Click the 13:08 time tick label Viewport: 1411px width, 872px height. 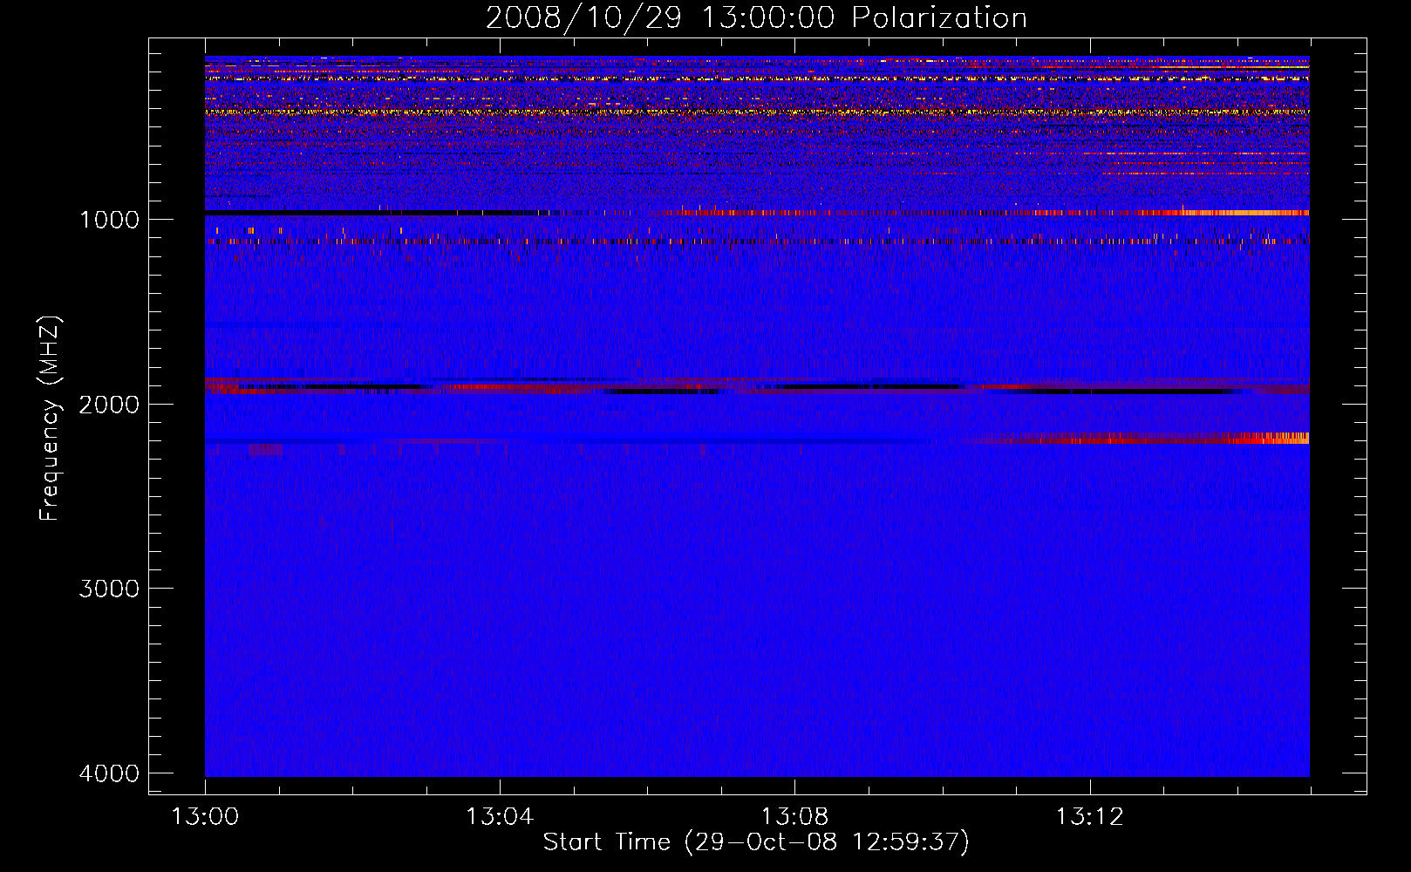click(x=794, y=817)
